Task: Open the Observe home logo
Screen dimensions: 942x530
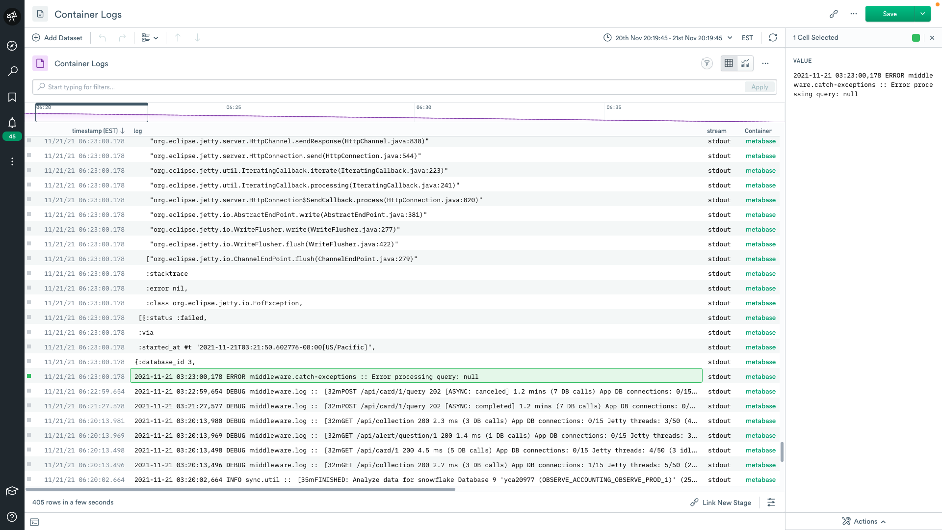Action: coord(12,16)
